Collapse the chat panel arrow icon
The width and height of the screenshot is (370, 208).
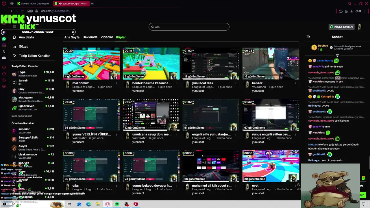point(308,37)
